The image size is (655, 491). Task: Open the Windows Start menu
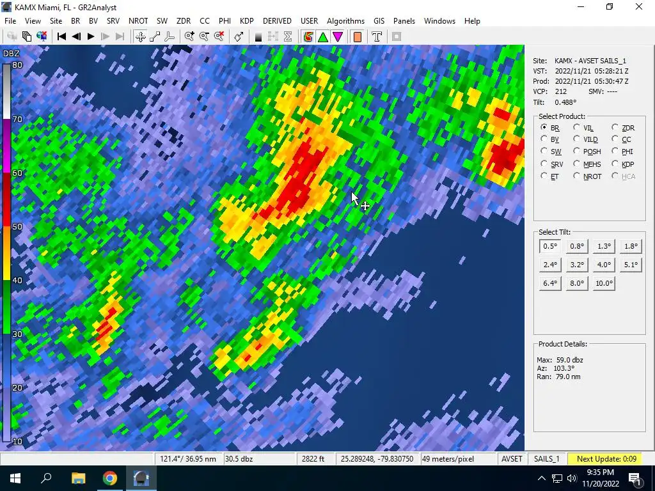[15, 478]
